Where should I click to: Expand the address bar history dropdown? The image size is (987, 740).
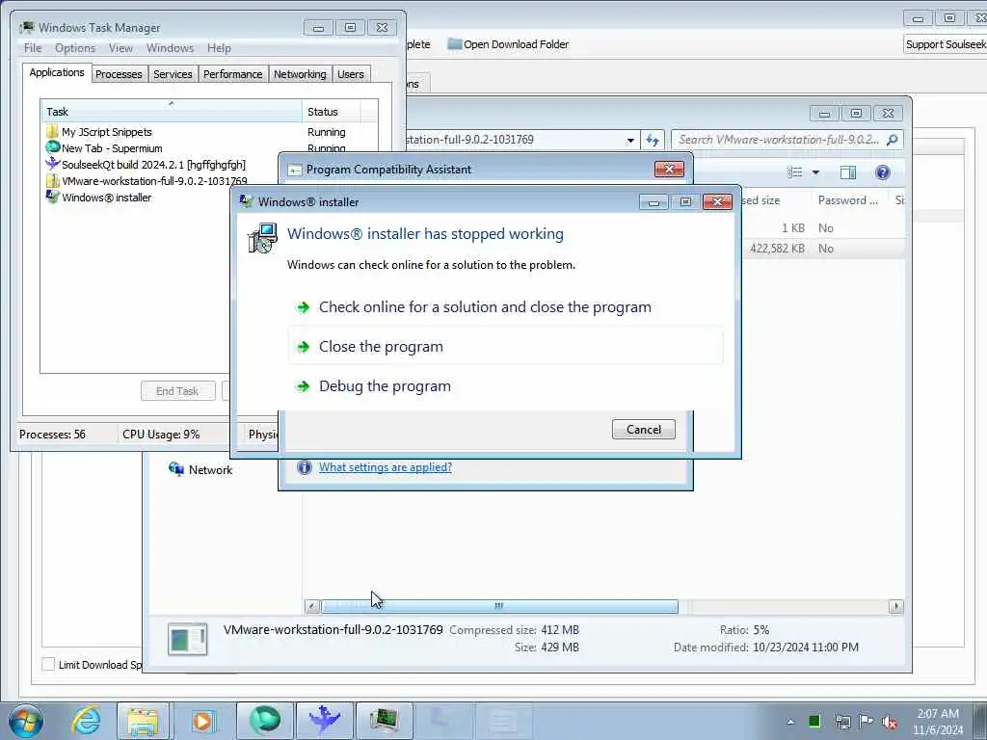click(630, 141)
